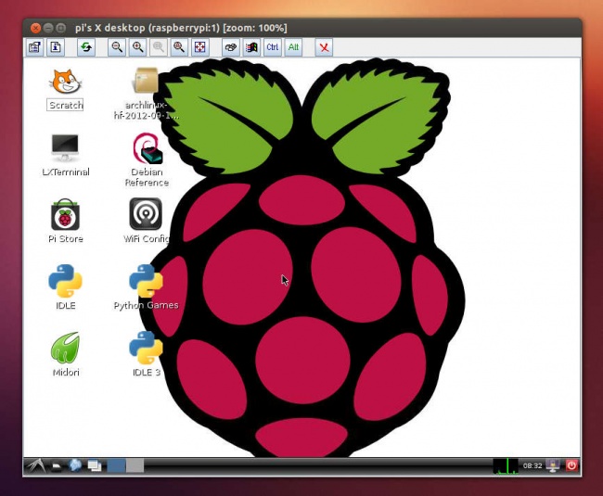Viewport: 603px width, 496px height.
Task: Select the Midori browser icon
Action: pos(65,348)
